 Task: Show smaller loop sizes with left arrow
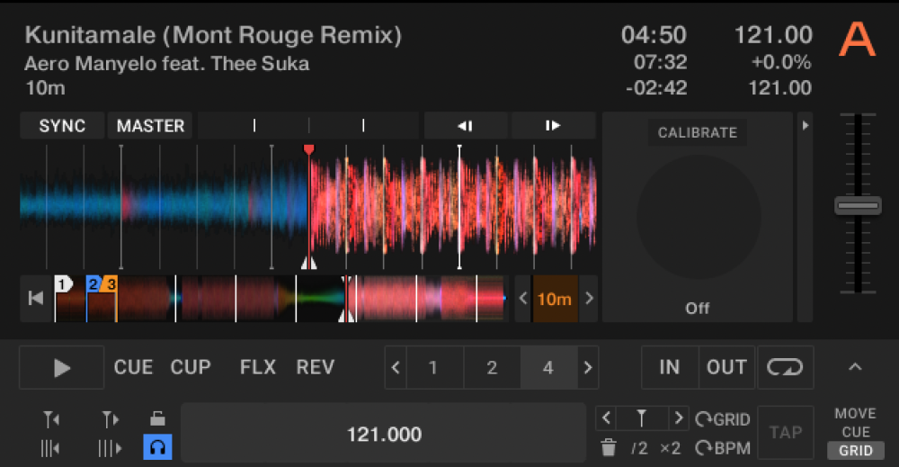tap(396, 367)
